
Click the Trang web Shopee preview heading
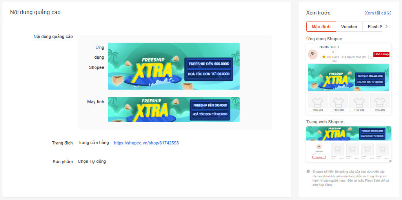(x=325, y=122)
